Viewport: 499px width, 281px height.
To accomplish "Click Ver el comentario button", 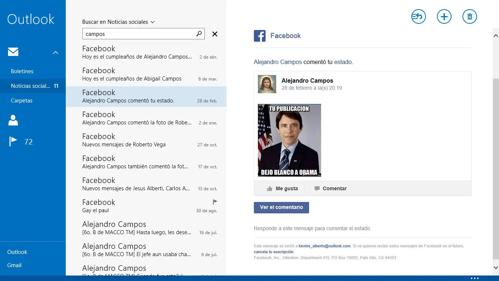I will click(281, 207).
